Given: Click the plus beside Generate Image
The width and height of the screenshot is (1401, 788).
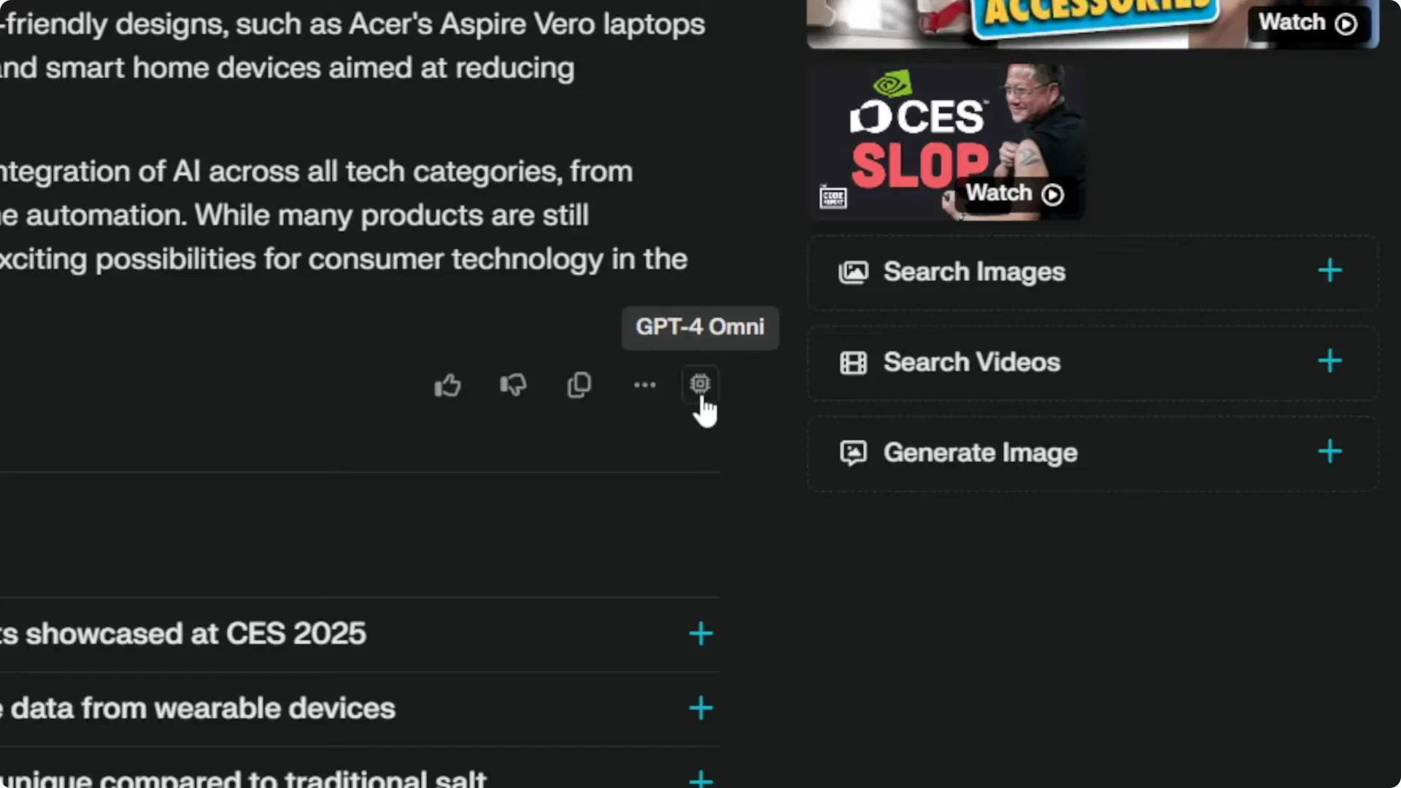Looking at the screenshot, I should coord(1329,452).
